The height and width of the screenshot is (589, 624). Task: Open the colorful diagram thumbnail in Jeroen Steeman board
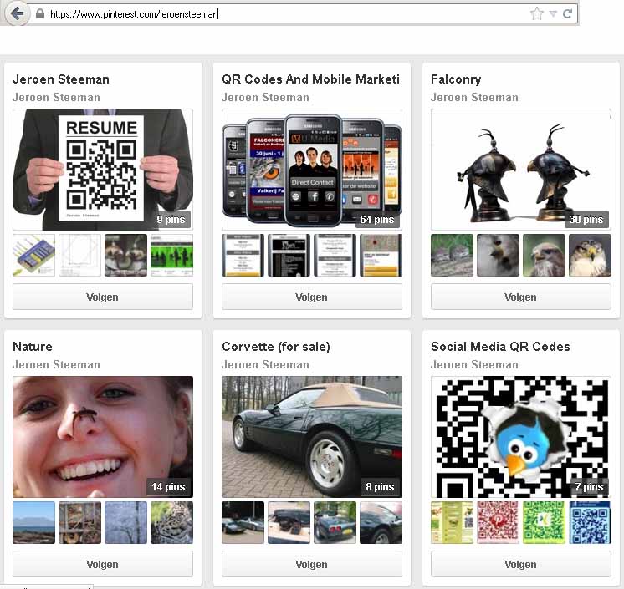coord(33,255)
